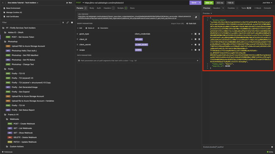Click the DEL badge of Delete Webhook
Screen dimensions: 275x154
coord(10,138)
